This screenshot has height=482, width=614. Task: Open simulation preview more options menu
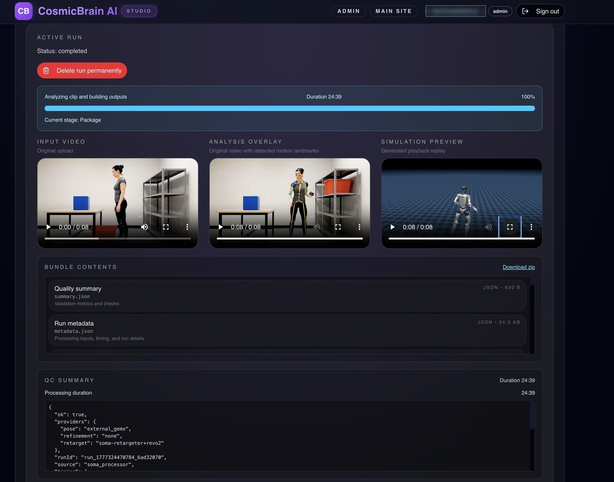click(x=531, y=227)
